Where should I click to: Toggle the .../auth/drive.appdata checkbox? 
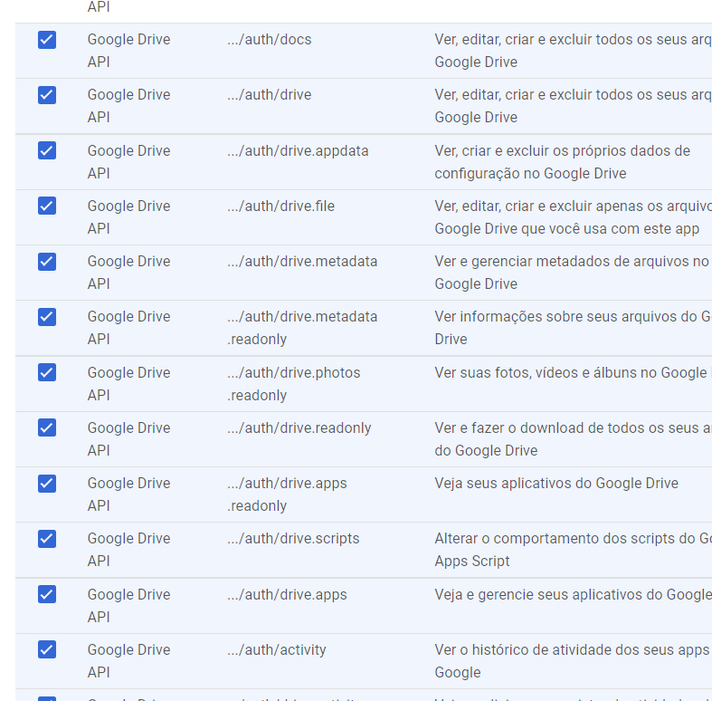click(x=47, y=150)
